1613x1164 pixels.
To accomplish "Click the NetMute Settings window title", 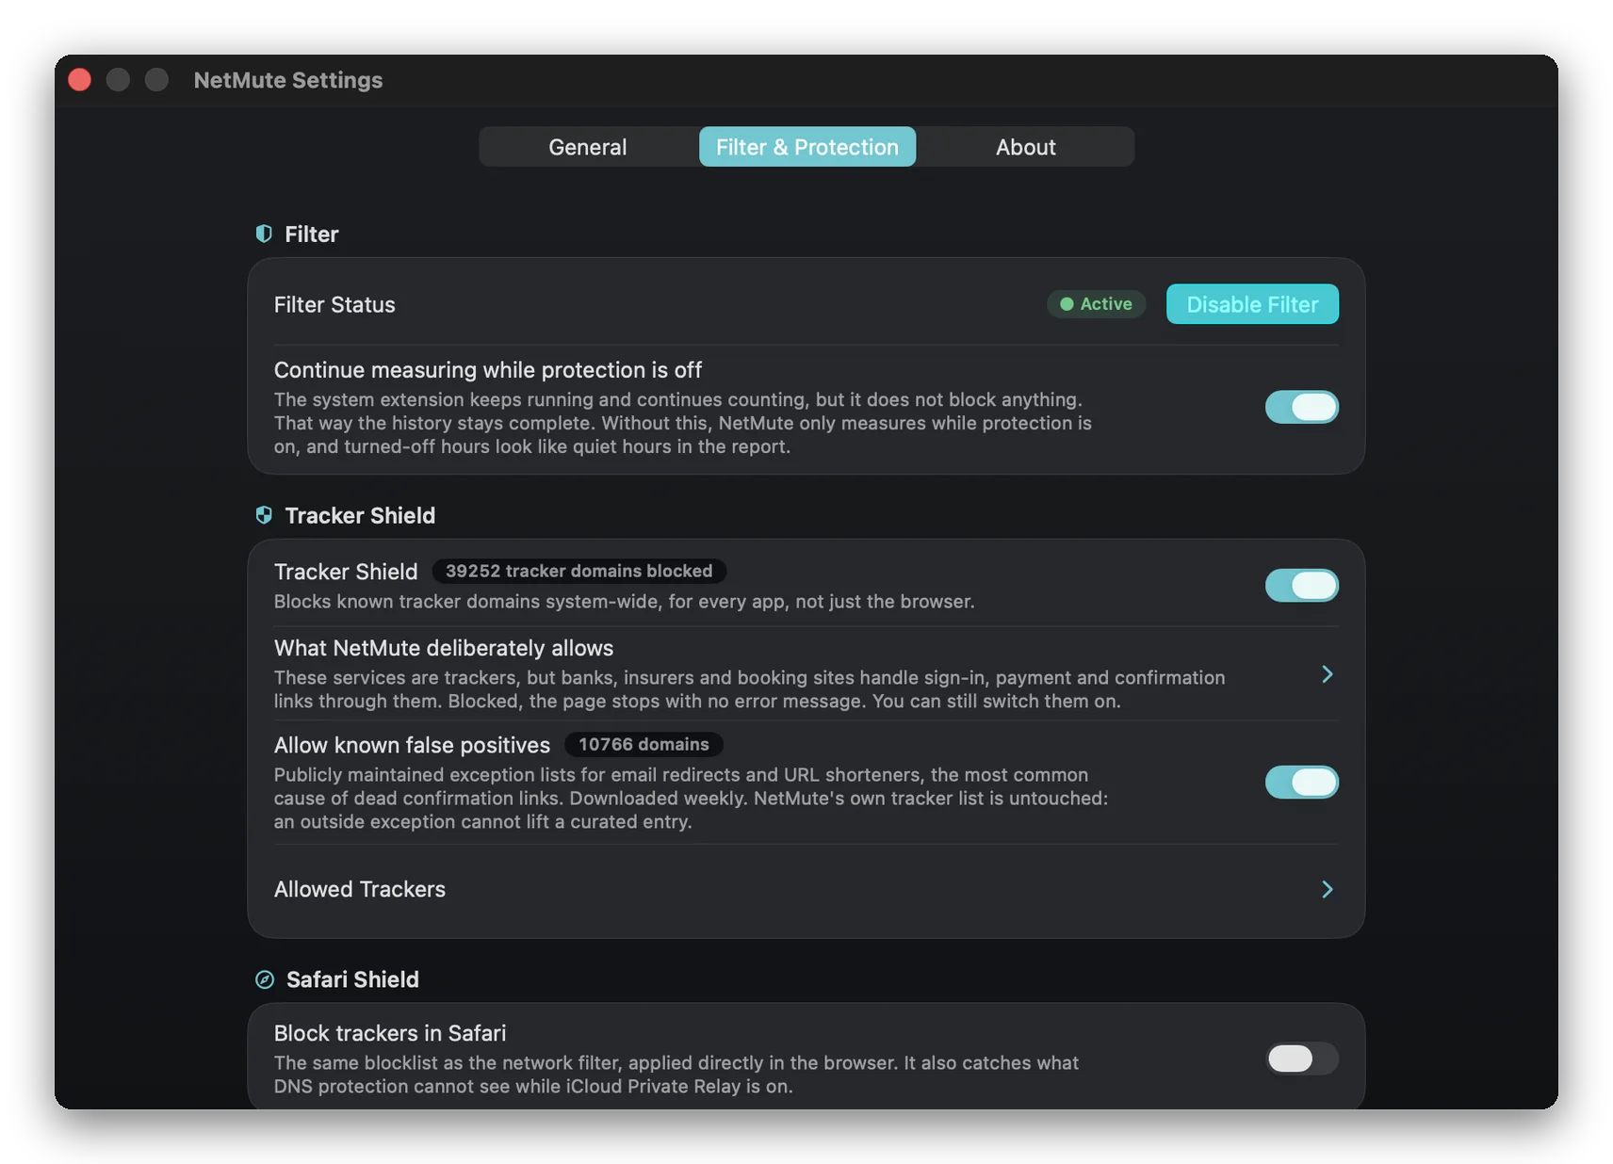I will pos(288,80).
